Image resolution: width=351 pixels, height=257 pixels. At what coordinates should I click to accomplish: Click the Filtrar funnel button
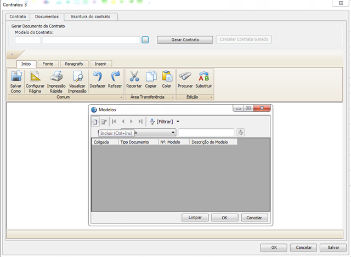pyautogui.click(x=161, y=122)
